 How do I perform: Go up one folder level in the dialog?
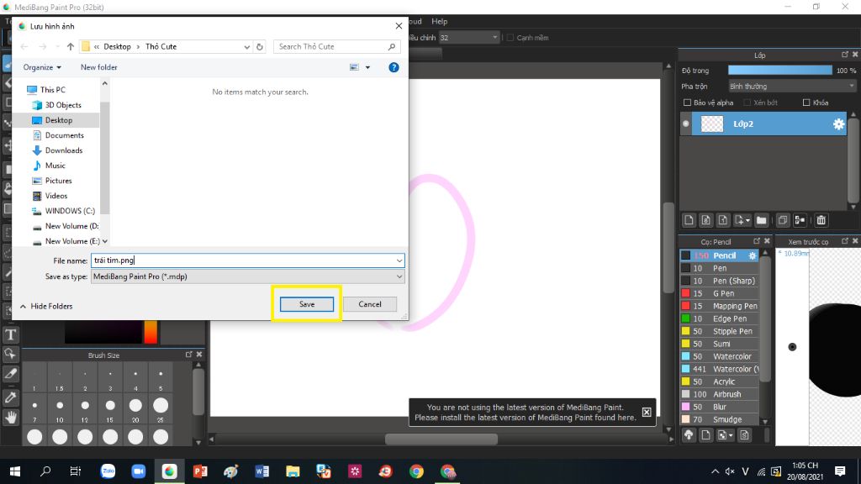71,47
